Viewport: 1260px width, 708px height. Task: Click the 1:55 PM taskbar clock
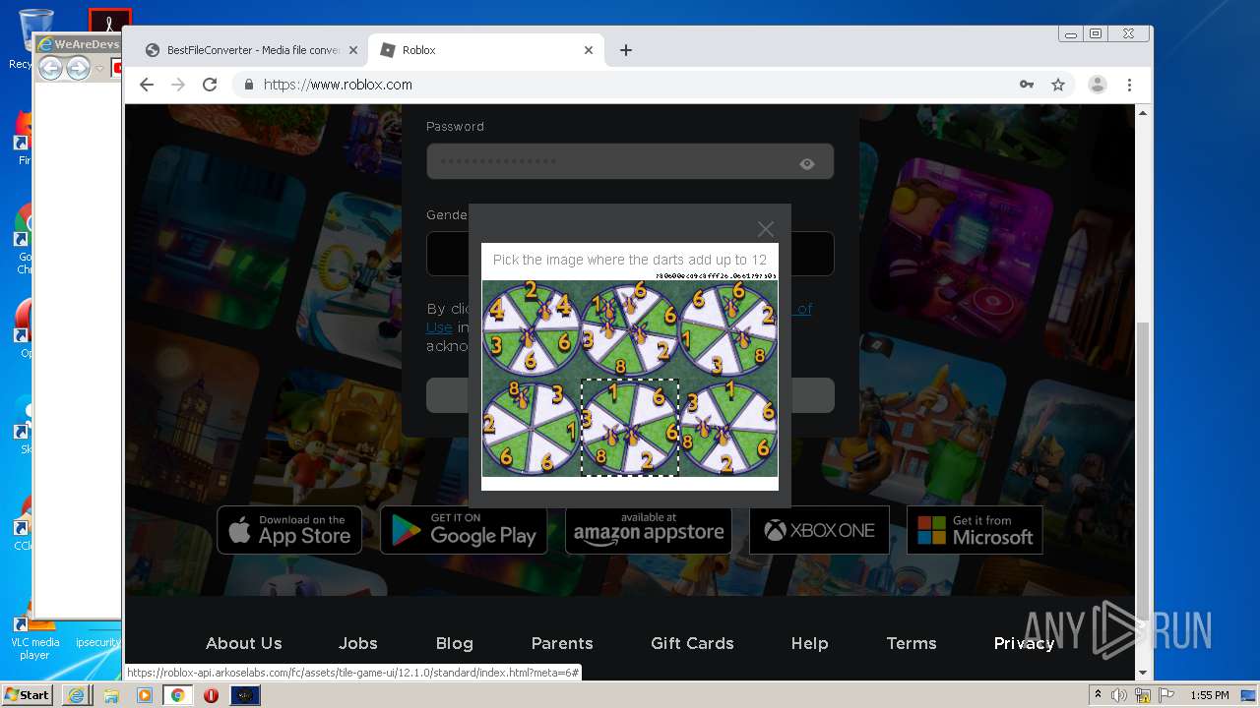point(1209,695)
